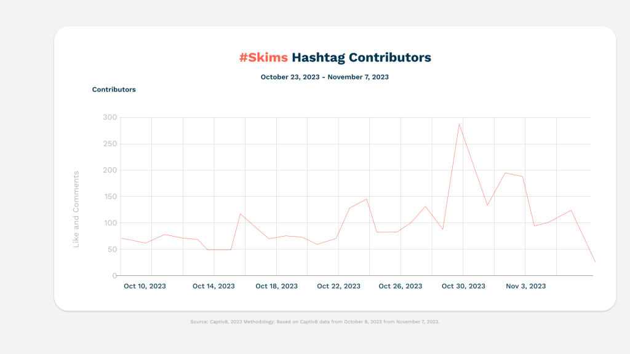This screenshot has height=354, width=630.
Task: Click the Oct 18, 2023 axis label
Action: point(276,286)
